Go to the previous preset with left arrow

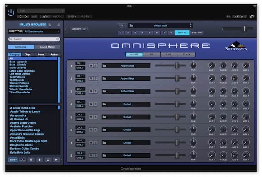click(20, 17)
